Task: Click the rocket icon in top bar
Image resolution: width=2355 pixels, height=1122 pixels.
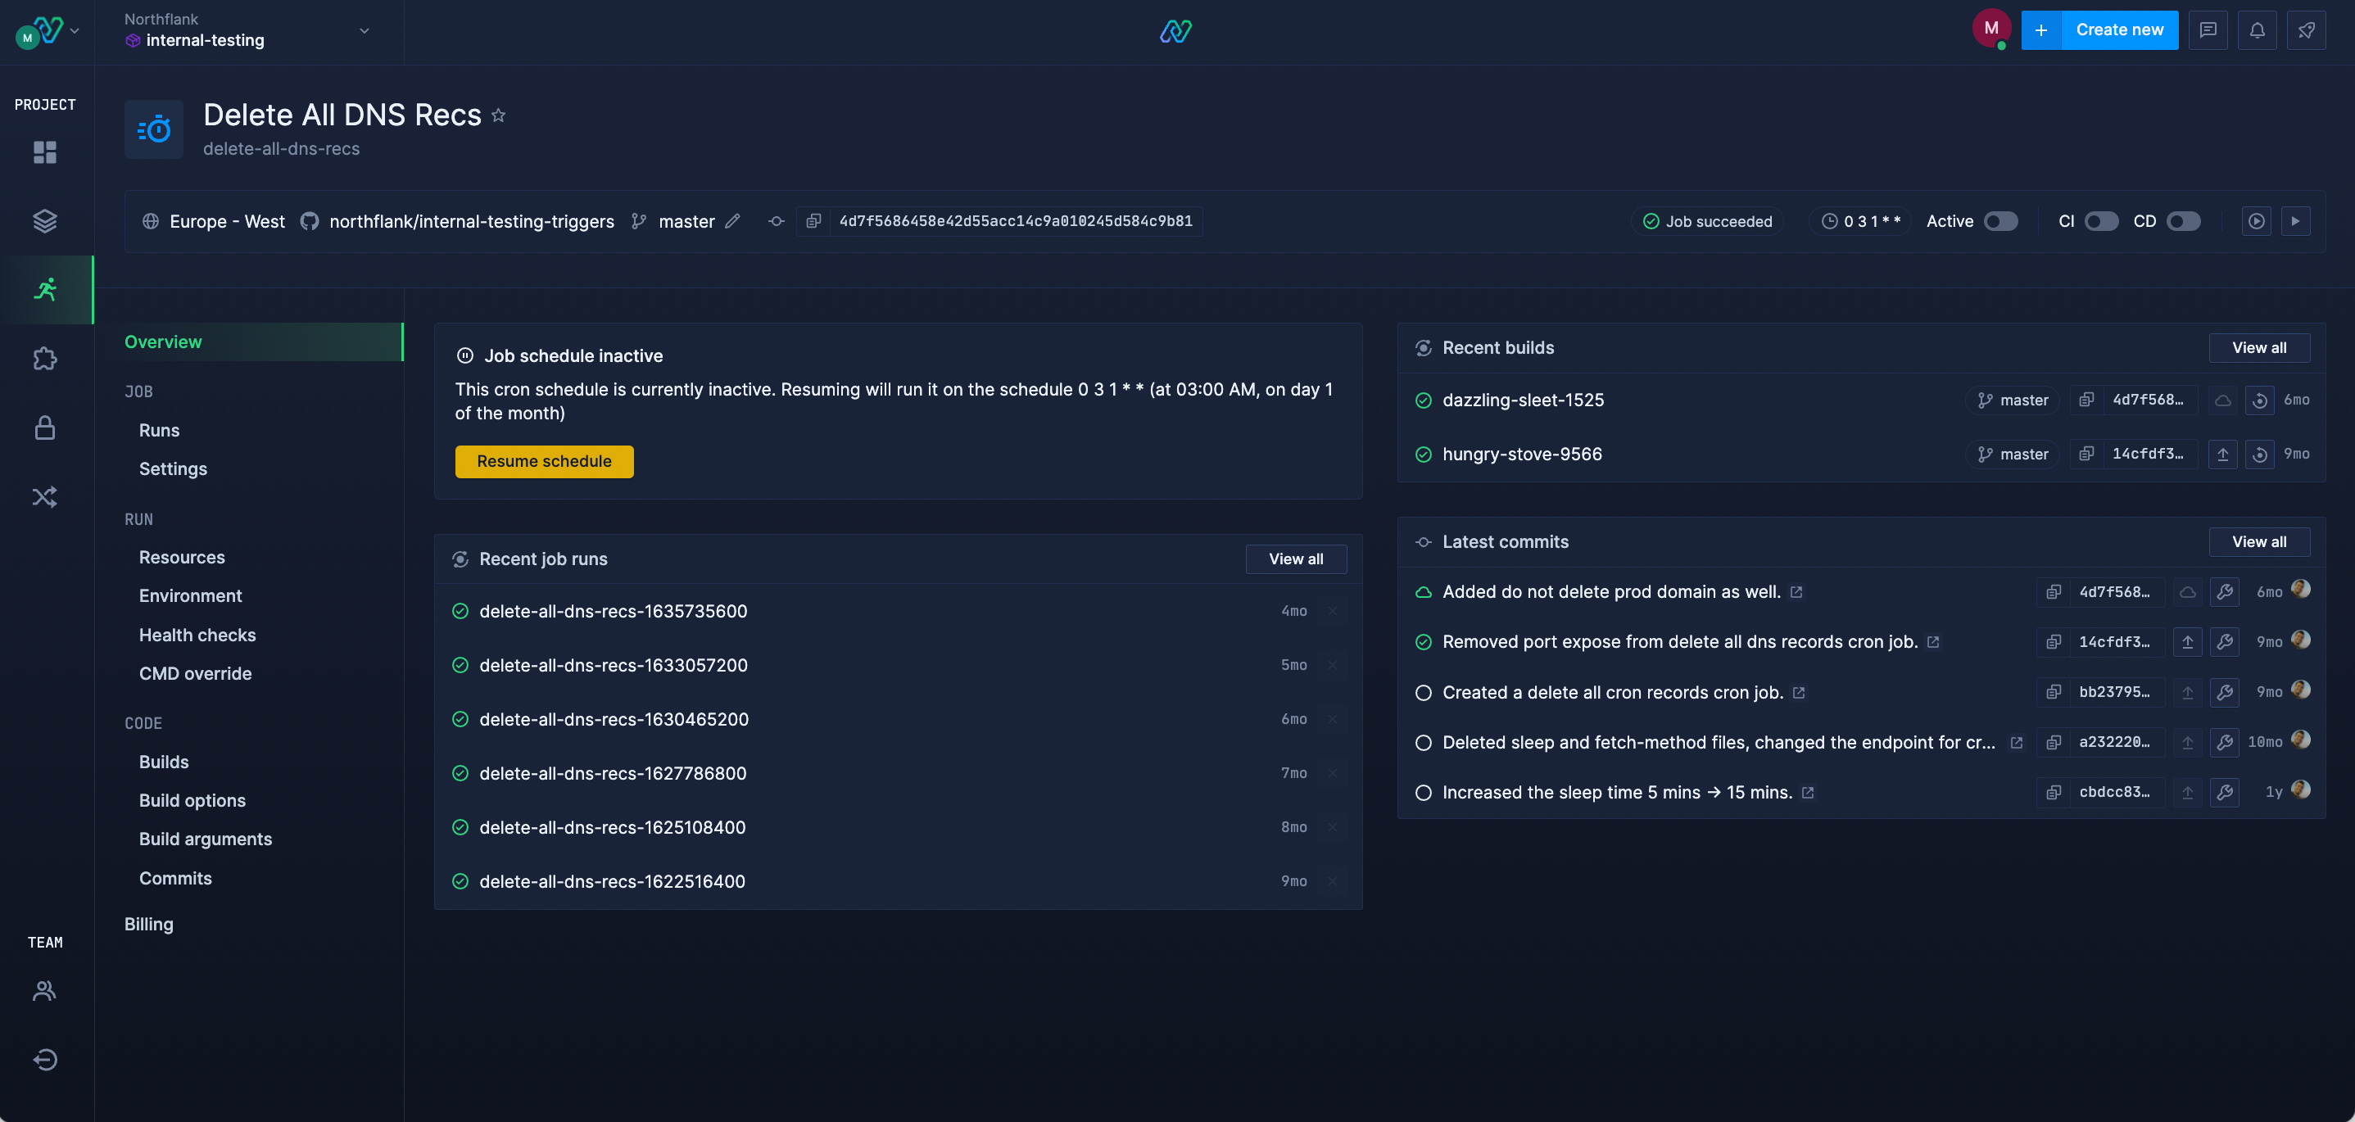Action: pos(2307,30)
